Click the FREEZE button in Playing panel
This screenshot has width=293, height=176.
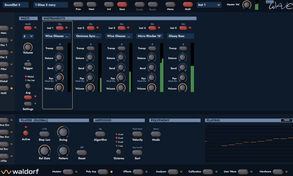[287, 120]
